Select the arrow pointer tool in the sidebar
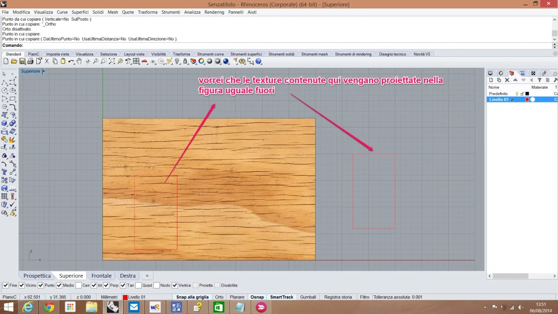The width and height of the screenshot is (558, 314). [4, 74]
